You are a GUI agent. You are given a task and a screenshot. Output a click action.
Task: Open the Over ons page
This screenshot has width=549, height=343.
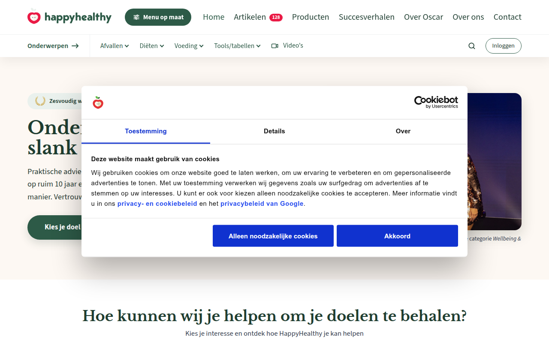(468, 17)
